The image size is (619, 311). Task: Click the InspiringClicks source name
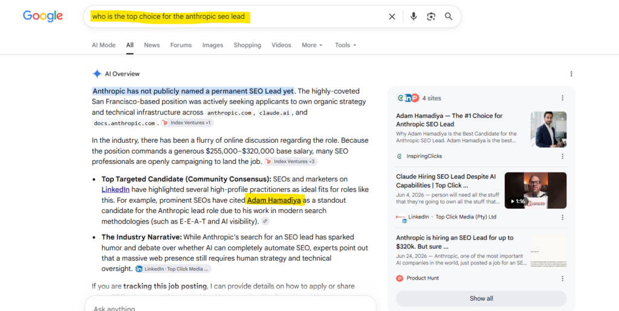(x=424, y=156)
